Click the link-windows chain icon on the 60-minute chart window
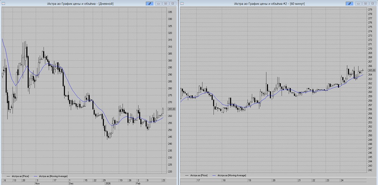Image resolution: width=378 pixels, height=185 pixels. click(349, 3)
